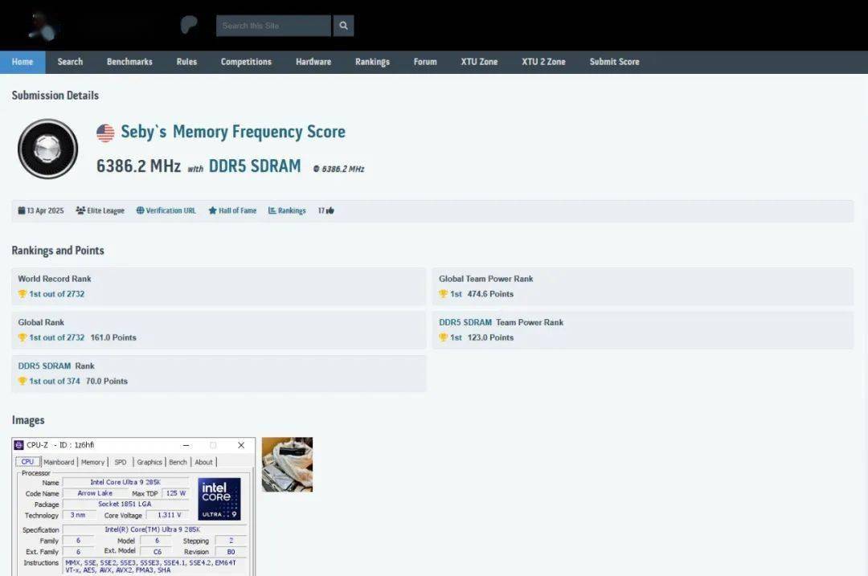Viewport: 868px width, 576px height.
Task: Open the Hardware navigation item
Action: (313, 62)
